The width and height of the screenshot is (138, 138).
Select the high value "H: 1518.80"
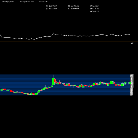point(73,6)
